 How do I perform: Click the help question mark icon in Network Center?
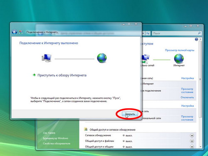coord(196,40)
